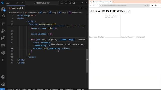Click the ports forwarded indicator in status bar
Screen dimensions: 161x90
point(18,89)
